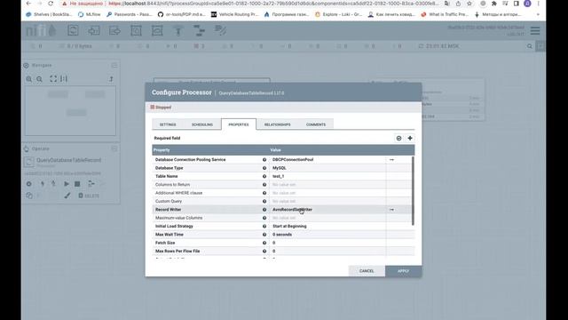The height and width of the screenshot is (320, 568).
Task: Zoom out using Navigate panel icon
Action: [39, 79]
